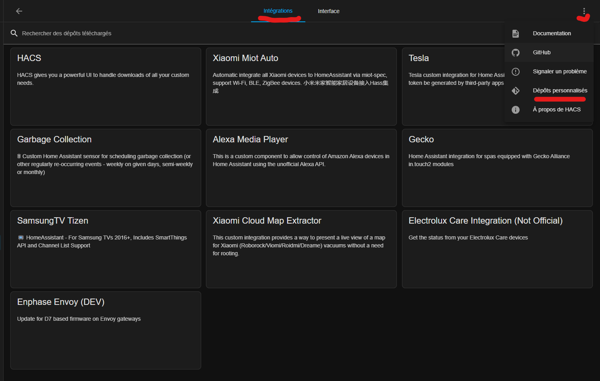Viewport: 600px width, 381px height.
Task: Go back with the arrow icon
Action: pos(19,11)
